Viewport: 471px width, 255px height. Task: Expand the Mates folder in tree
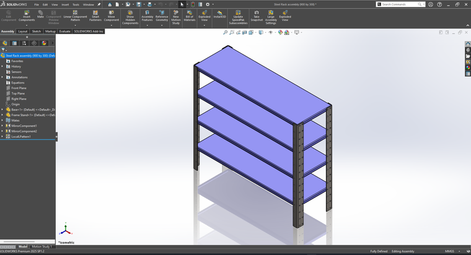pyautogui.click(x=2, y=121)
